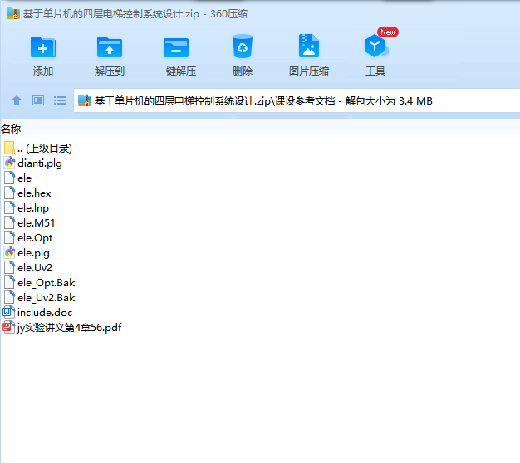Viewport: 520px width, 463px height.
Task: Click the 360压缩 app icon in title bar
Action: pos(13,13)
